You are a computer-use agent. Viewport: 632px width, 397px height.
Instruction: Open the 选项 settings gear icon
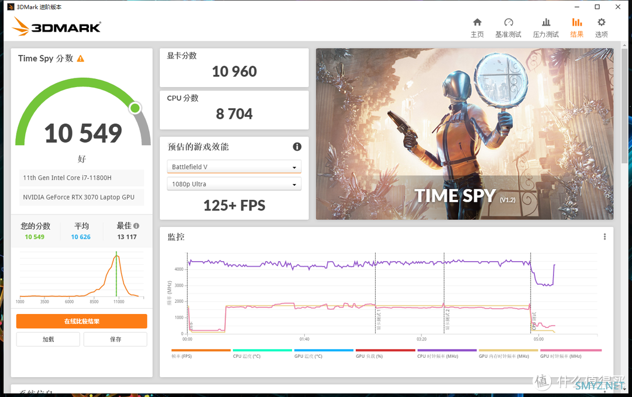click(x=602, y=23)
